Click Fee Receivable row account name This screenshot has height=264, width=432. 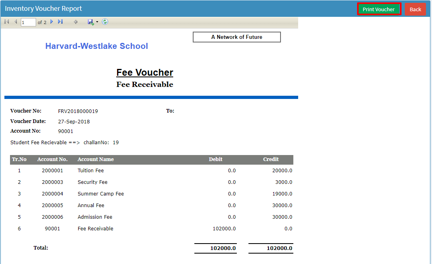(96, 228)
